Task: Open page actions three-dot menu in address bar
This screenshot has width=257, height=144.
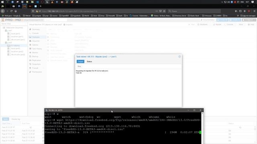Action: [x=157, y=11]
